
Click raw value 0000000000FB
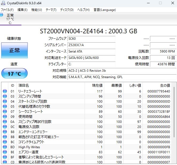click(159, 147)
